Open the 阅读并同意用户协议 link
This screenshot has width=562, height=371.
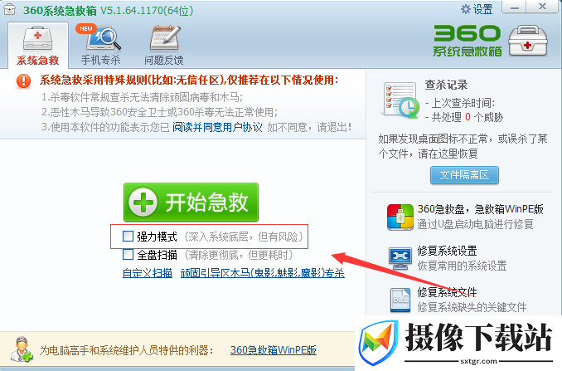pyautogui.click(x=217, y=127)
